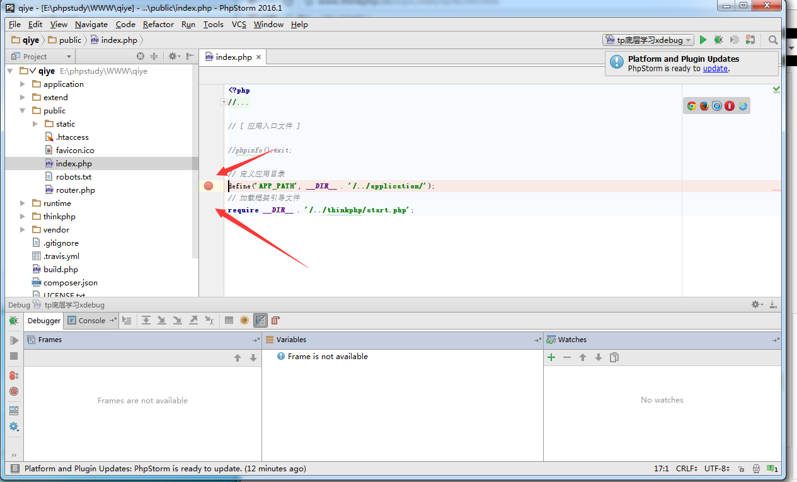797x482 pixels.
Task: Toggle the highlighted sort-values button in the debugger toolbar
Action: [x=260, y=320]
